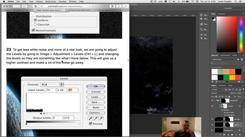Filter layers by type layers icon
Screen dimensions: 245x137
click(x=233, y=90)
